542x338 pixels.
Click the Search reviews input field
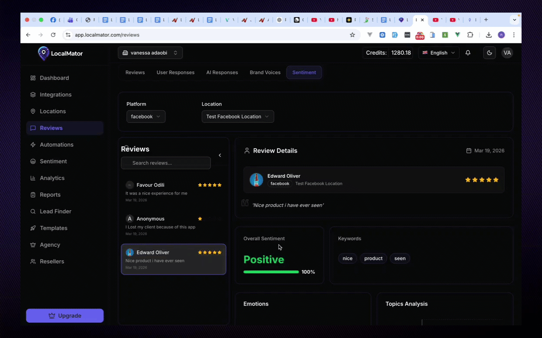[166, 163]
